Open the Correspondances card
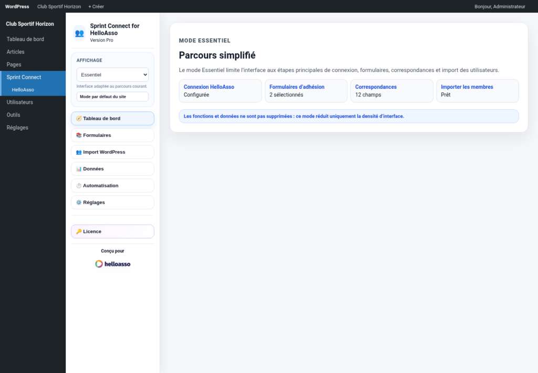Image resolution: width=538 pixels, height=373 pixels. [392, 91]
